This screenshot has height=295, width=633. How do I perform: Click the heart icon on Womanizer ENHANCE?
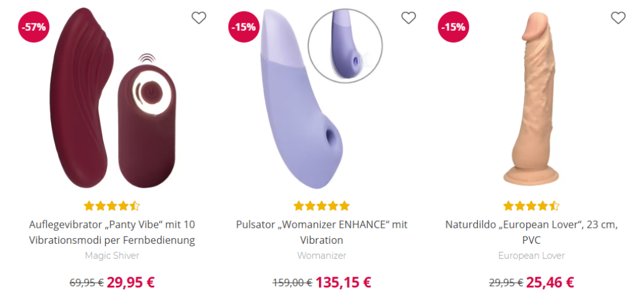click(409, 18)
